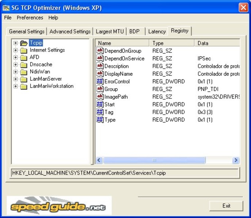Click the string icon beside DependOnGroup

click(100, 51)
